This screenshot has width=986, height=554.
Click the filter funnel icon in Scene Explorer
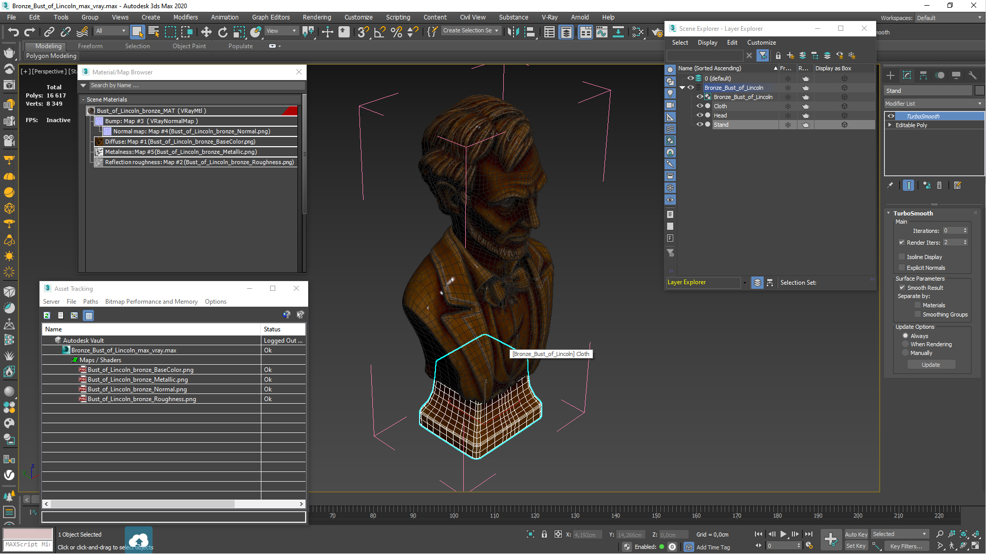click(763, 55)
